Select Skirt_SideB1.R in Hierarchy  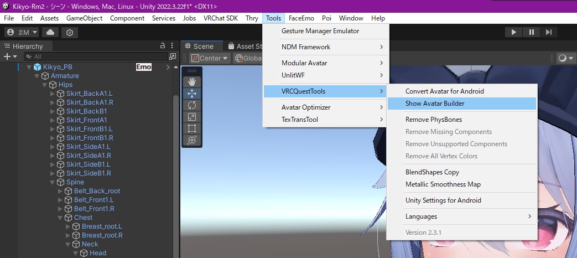click(89, 173)
